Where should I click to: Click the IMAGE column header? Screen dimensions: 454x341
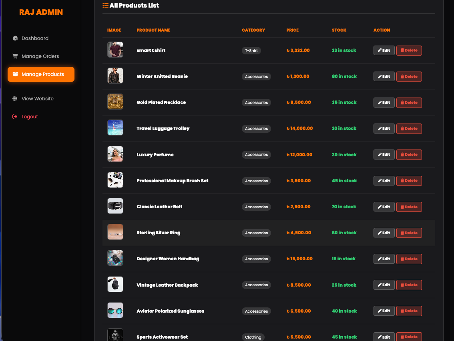coord(114,30)
